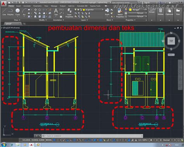Viewport: 184px width, 147px height.
Task: Select the Line tool
Action: pyautogui.click(x=4, y=12)
